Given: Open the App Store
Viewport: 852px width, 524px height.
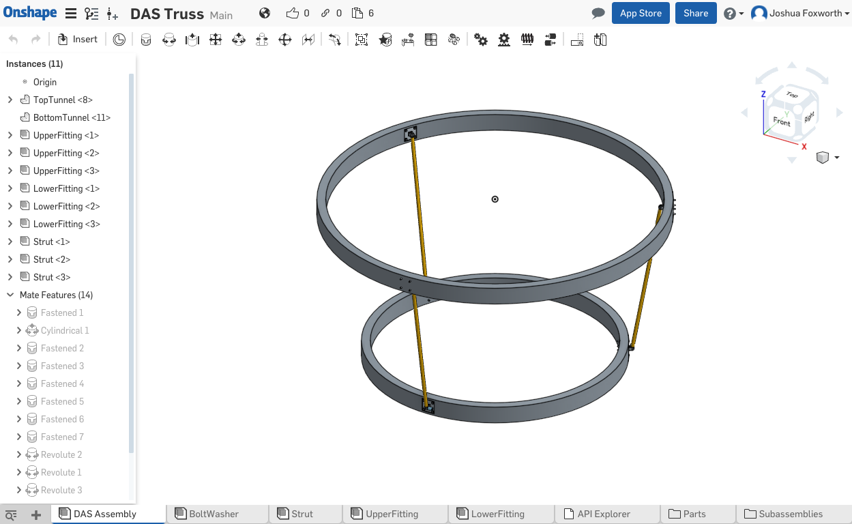Looking at the screenshot, I should pyautogui.click(x=641, y=14).
